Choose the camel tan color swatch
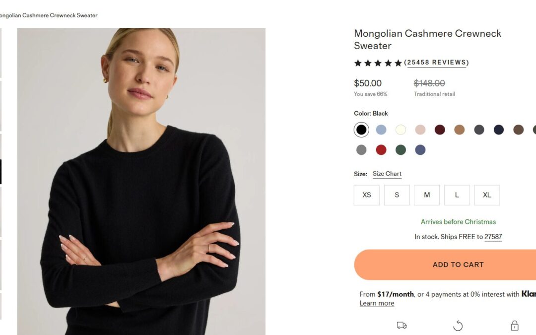This screenshot has height=335, width=536. tap(460, 130)
